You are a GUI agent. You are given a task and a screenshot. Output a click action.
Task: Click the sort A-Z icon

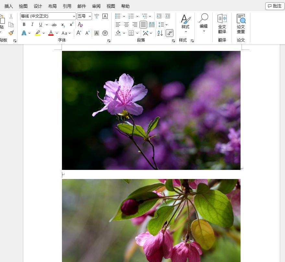click(x=160, y=33)
